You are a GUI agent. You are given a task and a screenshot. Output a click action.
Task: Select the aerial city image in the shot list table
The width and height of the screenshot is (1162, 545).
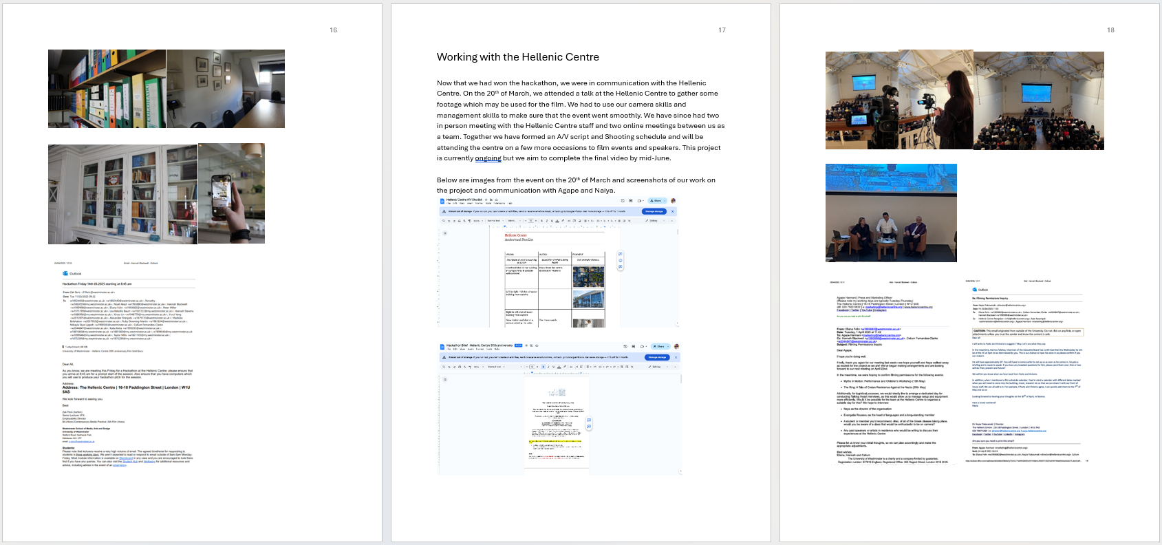[588, 277]
